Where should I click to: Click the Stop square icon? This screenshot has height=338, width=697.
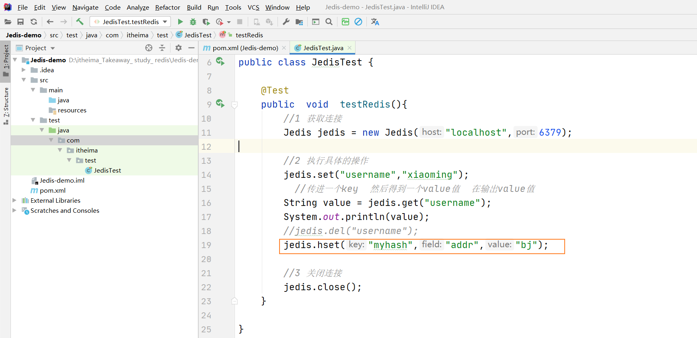(x=240, y=22)
